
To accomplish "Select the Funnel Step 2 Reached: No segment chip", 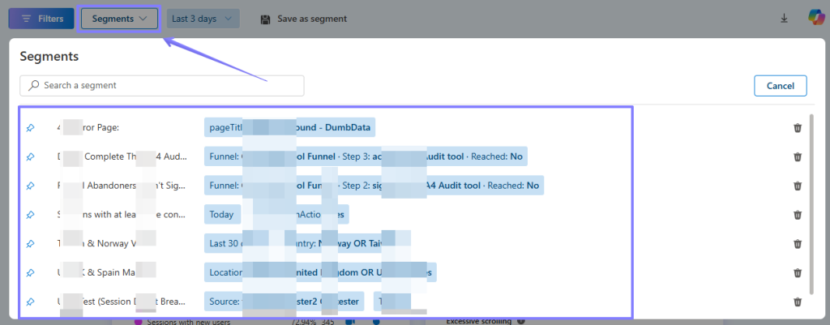I will (x=374, y=186).
